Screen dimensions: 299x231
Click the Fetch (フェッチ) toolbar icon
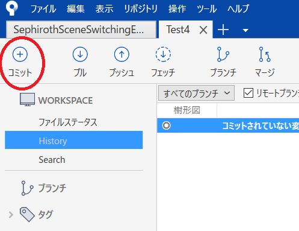(163, 54)
